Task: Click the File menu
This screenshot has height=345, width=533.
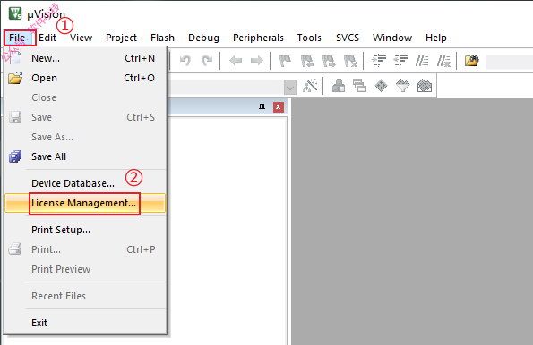Action: [17, 38]
